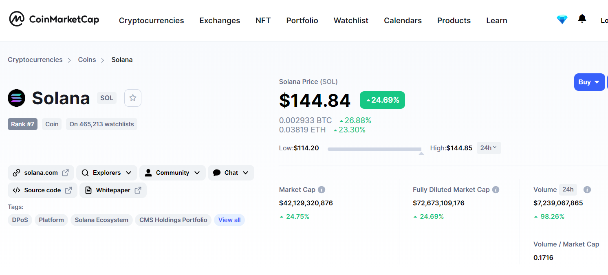Screen dimensions: 608x275
Task: Click the price range slider marker triangle
Action: 421,153
